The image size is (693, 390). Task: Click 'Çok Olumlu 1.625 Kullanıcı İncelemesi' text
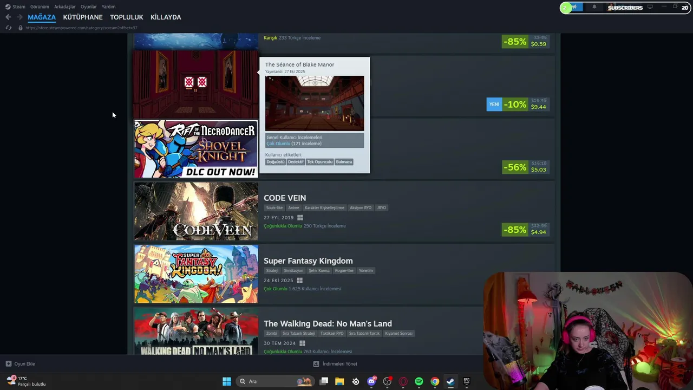coord(303,289)
